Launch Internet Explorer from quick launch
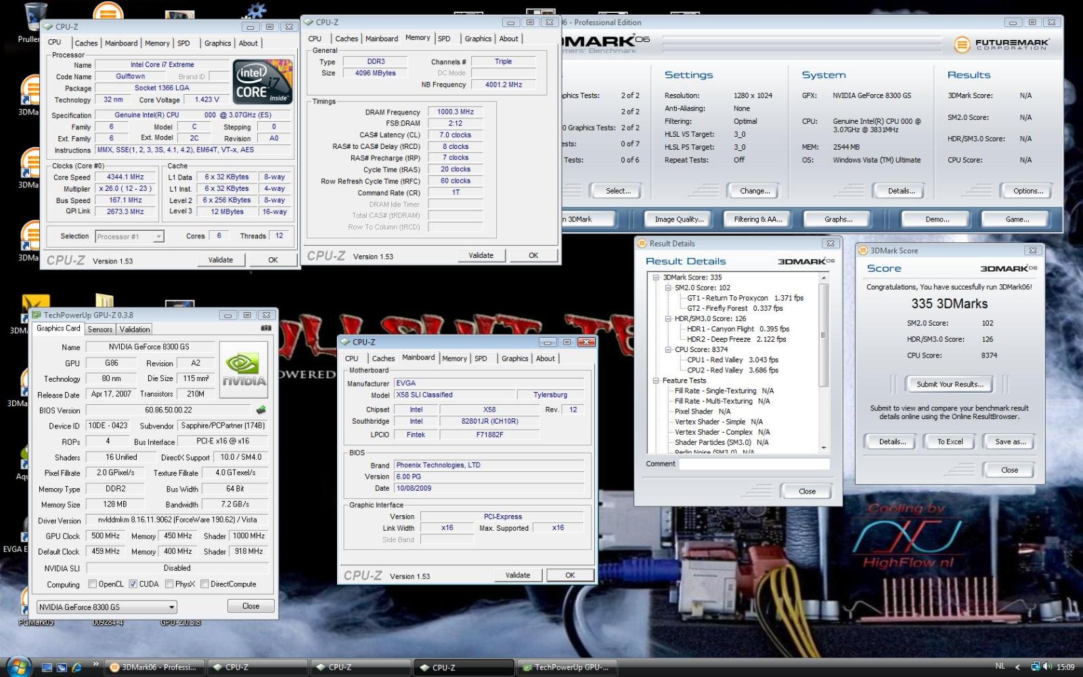 coord(77,667)
